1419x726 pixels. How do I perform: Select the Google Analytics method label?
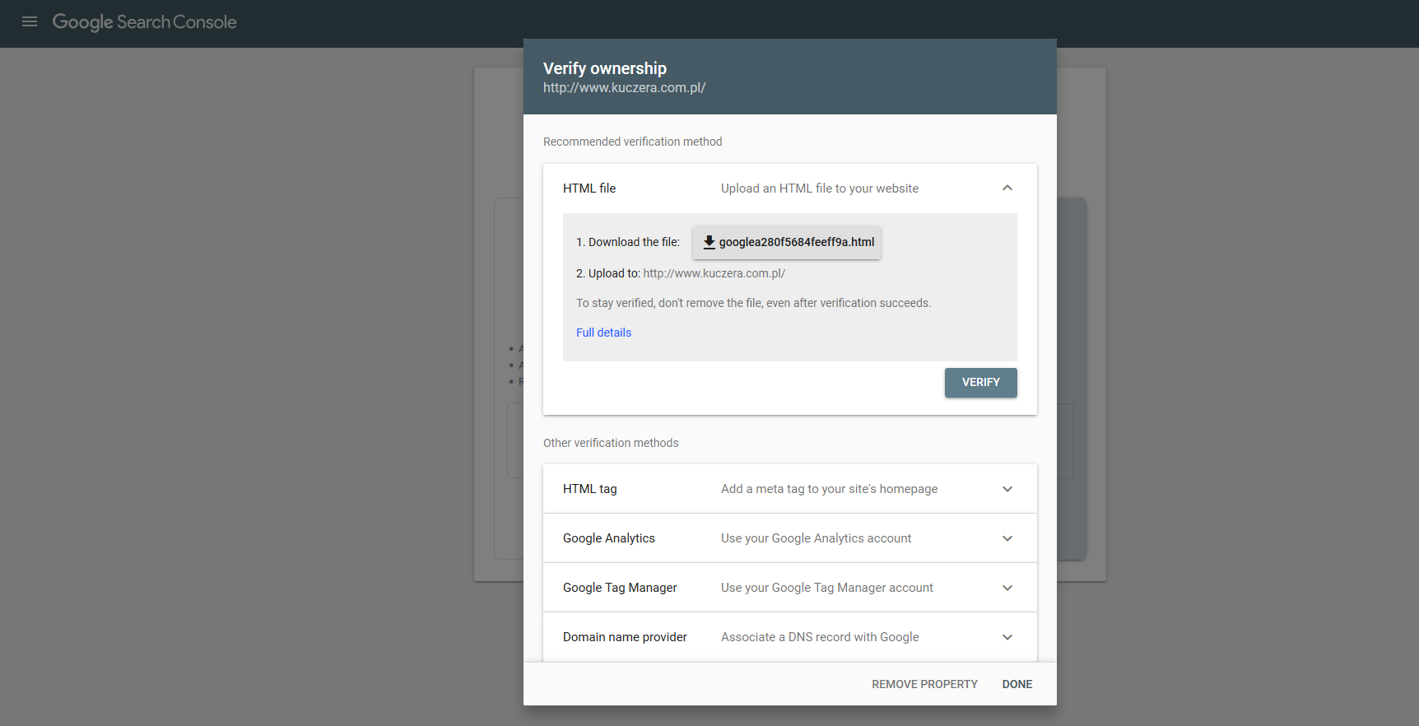[608, 538]
